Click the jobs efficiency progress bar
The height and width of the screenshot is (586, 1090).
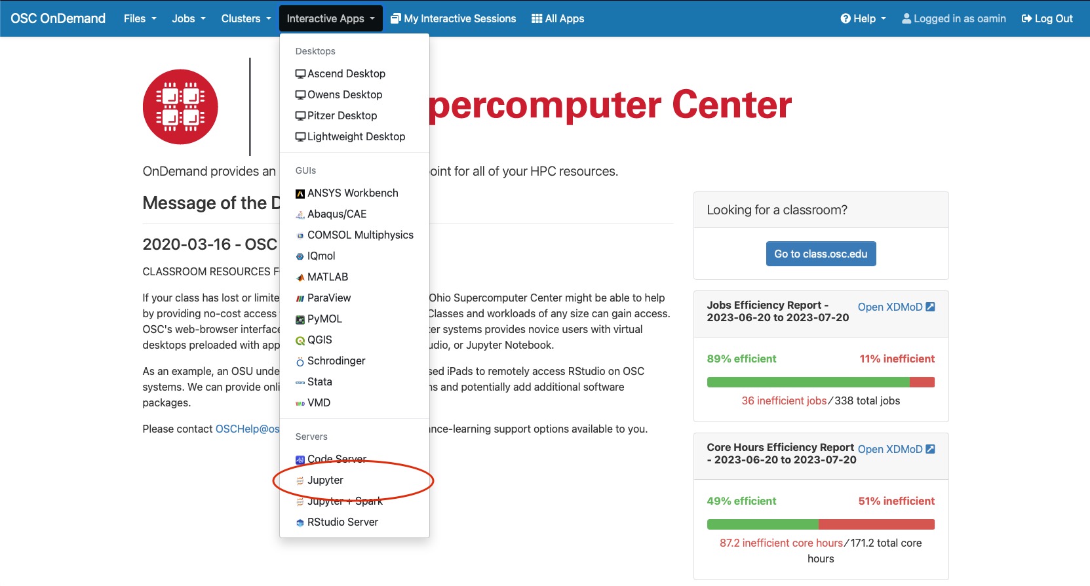[x=821, y=382]
